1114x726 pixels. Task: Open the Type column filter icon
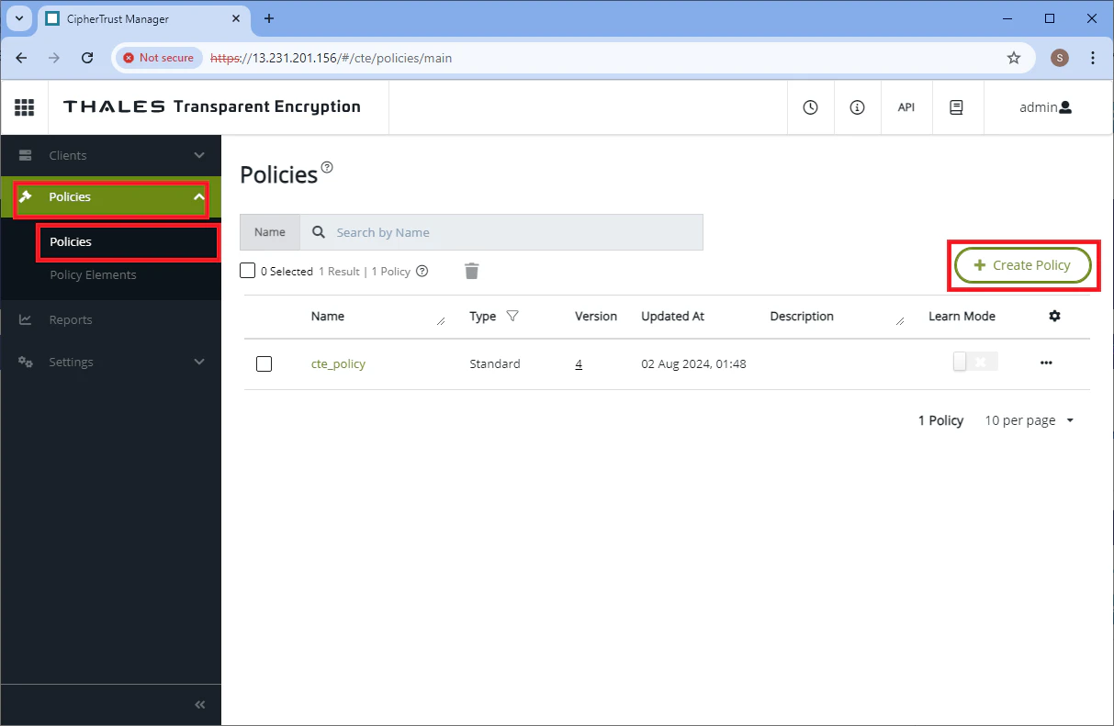click(512, 316)
